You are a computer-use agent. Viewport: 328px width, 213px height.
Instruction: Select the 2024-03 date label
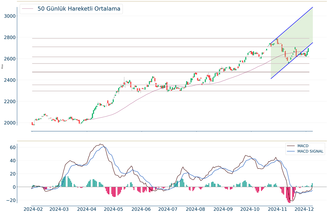coord(59,209)
